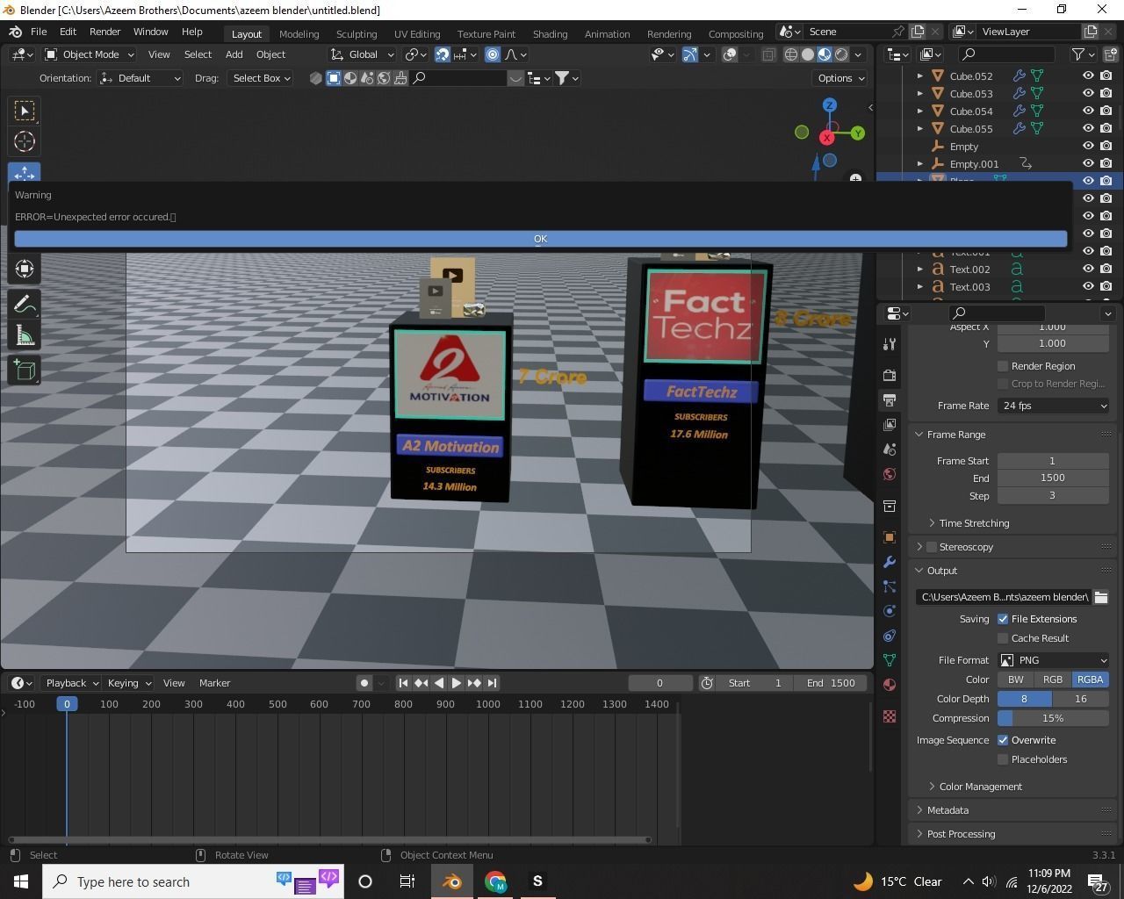Activate the 3D Cursor tool
Screen dimensions: 1124x899
pyautogui.click(x=25, y=141)
